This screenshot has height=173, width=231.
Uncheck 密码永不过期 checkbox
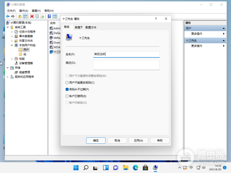(x=67, y=89)
